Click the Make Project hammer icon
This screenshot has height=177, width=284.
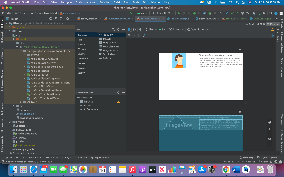click(131, 13)
